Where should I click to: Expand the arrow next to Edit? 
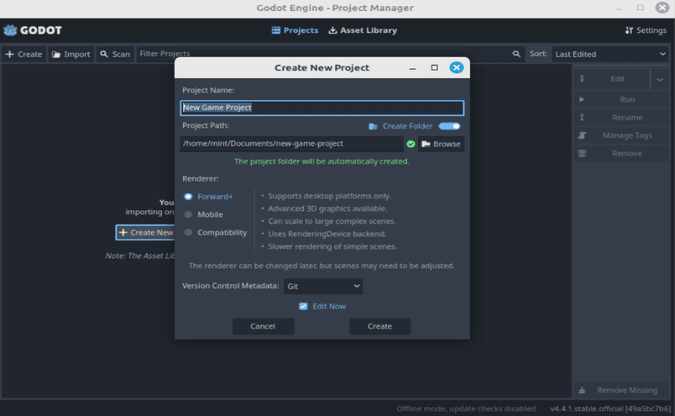[659, 79]
